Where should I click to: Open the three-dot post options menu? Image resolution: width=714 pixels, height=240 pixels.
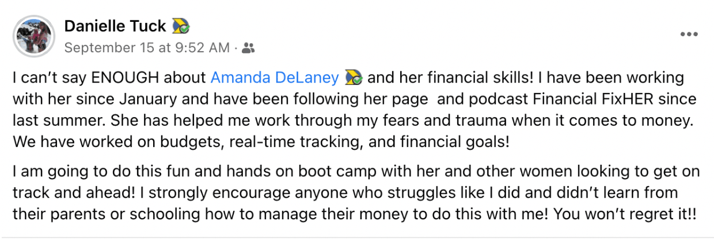pyautogui.click(x=689, y=34)
